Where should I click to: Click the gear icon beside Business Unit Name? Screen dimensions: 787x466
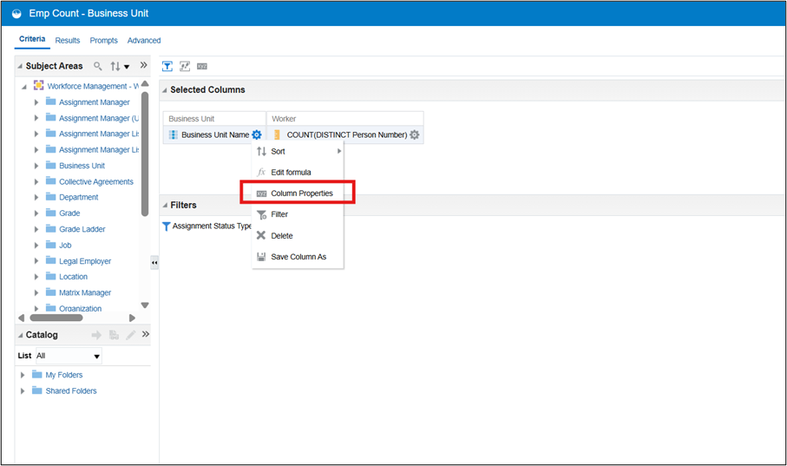[x=256, y=135]
